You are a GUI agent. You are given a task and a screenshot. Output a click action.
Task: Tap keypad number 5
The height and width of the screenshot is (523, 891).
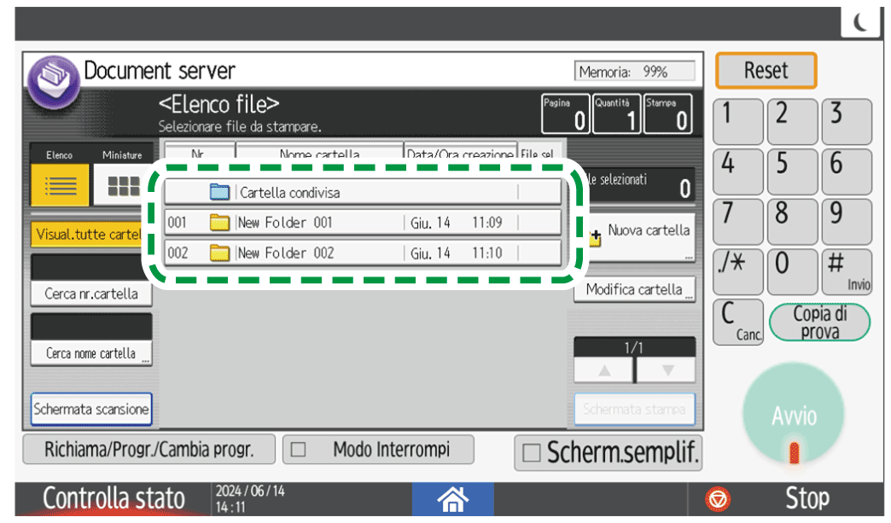coord(793,171)
